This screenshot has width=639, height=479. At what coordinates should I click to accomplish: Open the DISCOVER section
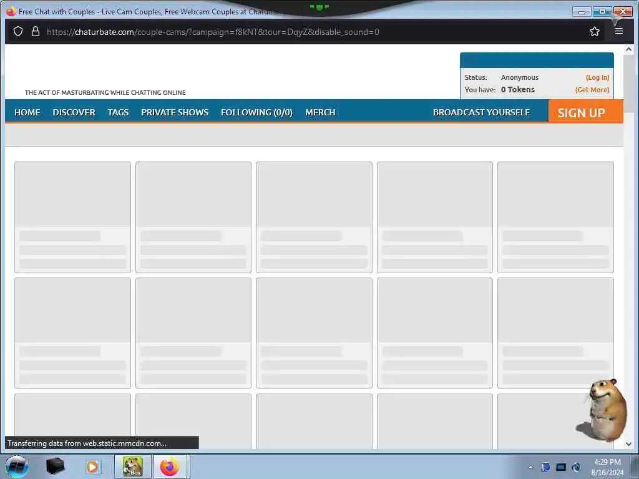click(74, 112)
